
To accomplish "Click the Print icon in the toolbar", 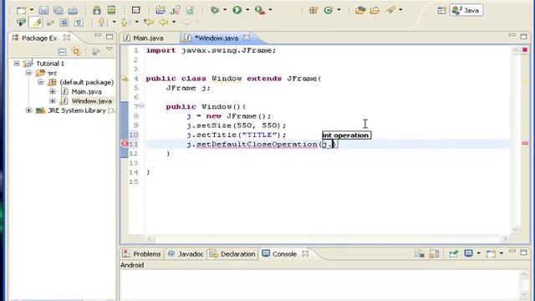I will [x=73, y=10].
